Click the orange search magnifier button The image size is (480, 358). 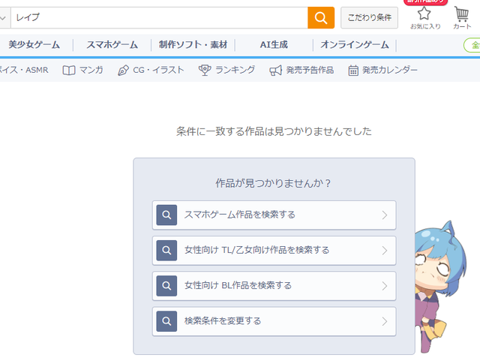[x=321, y=18]
